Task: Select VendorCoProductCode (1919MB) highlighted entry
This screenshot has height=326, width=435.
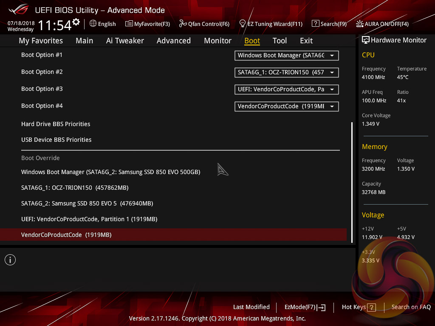Action: pyautogui.click(x=173, y=235)
